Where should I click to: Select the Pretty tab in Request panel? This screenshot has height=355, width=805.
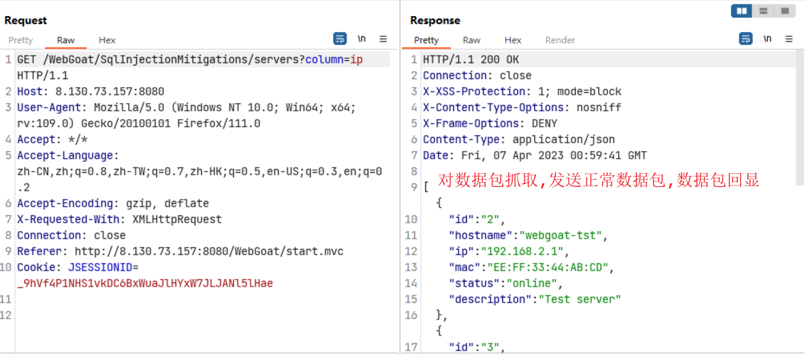[x=20, y=40]
